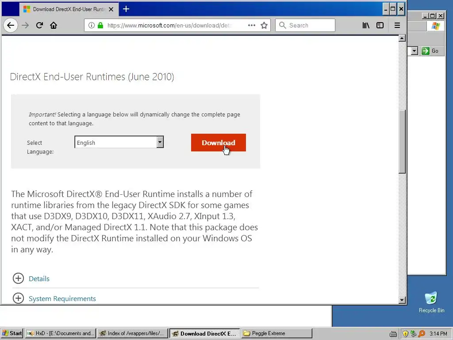Open a new tab with the plus icon

[126, 9]
